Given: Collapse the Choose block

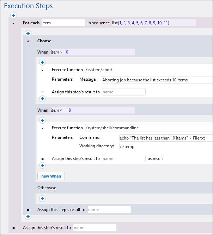Looking at the screenshot, I should pos(28,41).
